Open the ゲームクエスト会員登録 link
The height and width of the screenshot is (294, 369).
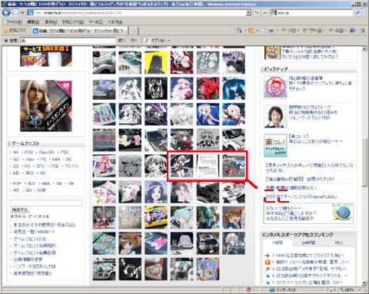(x=35, y=253)
